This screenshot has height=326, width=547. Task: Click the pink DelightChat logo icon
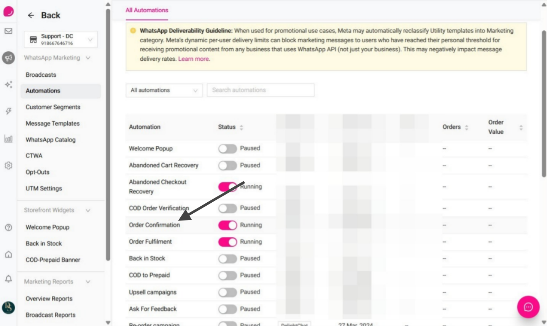(8, 11)
